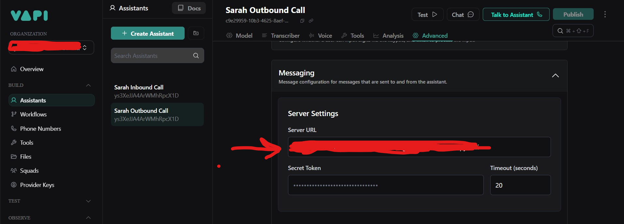Click the Provider Keys icon
This screenshot has height=224, width=624.
14,185
